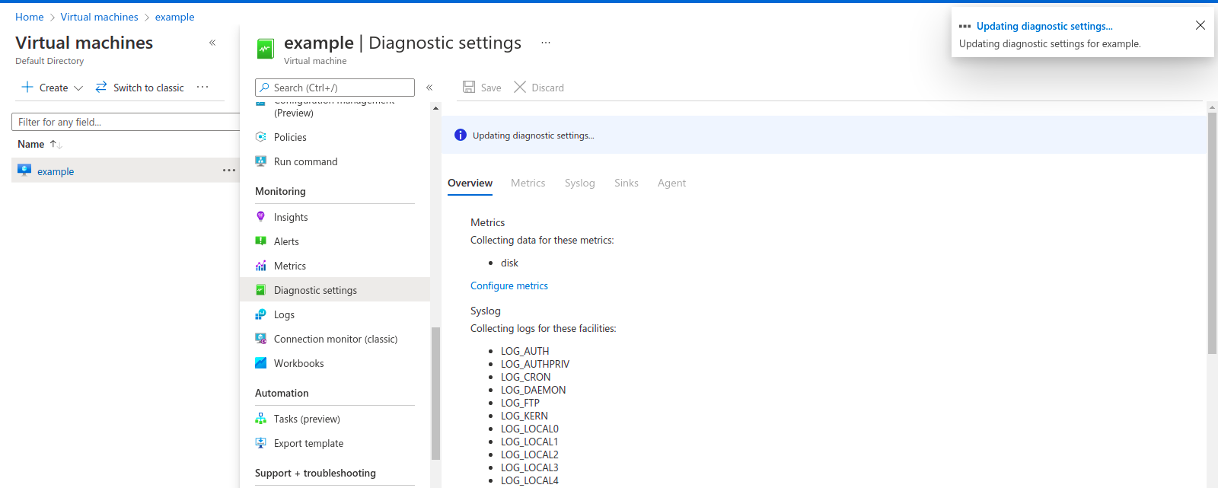
Task: Click the Configure metrics link
Action: [x=509, y=285]
